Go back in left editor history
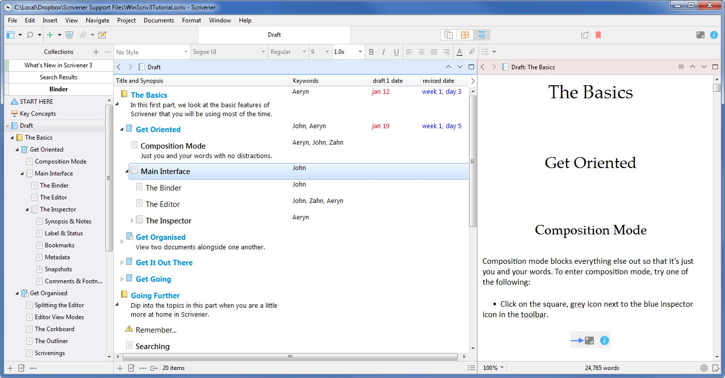Viewport: 725px width, 378px height. point(119,67)
